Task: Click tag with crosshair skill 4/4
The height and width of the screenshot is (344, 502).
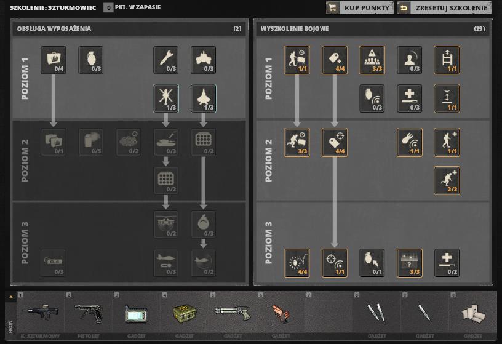Action: pyautogui.click(x=335, y=143)
